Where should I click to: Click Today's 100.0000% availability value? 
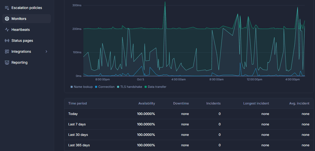click(x=146, y=114)
